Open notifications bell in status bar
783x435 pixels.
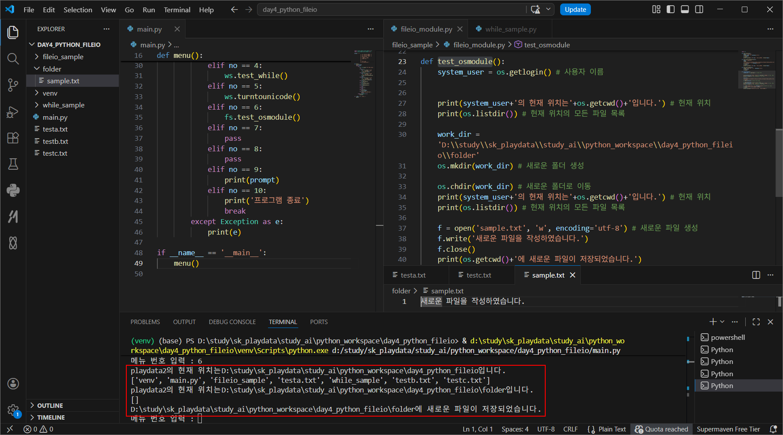773,429
